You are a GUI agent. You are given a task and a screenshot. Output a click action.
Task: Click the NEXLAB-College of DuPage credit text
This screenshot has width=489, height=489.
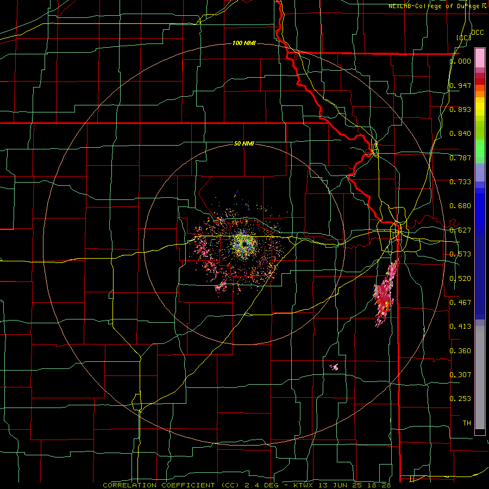coord(437,6)
